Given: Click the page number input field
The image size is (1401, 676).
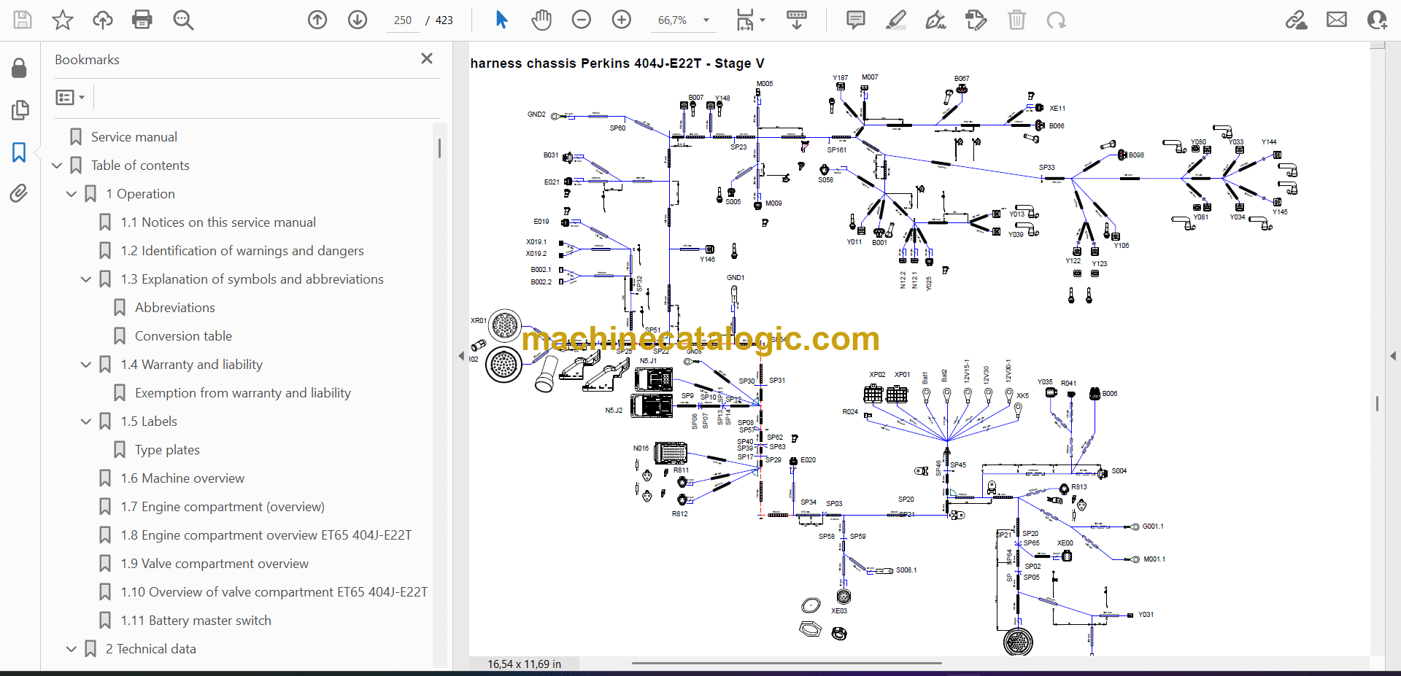Looking at the screenshot, I should coord(403,20).
